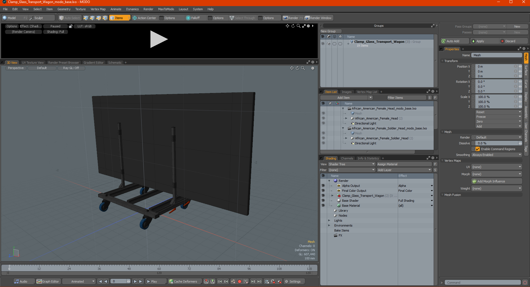
Task: Select Materials selection mode icon
Action: [x=105, y=18]
